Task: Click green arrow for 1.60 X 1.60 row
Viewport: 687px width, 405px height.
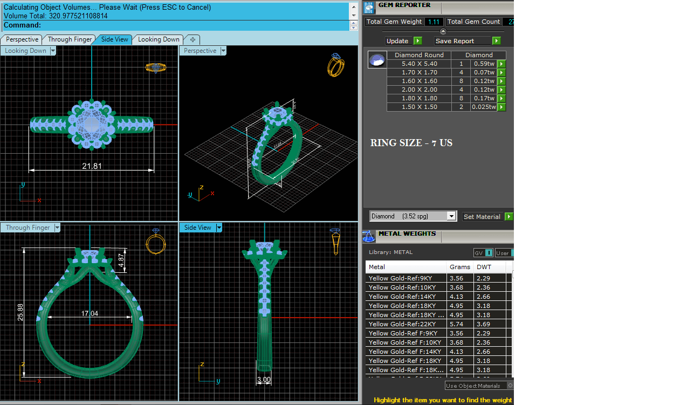Action: [x=501, y=81]
